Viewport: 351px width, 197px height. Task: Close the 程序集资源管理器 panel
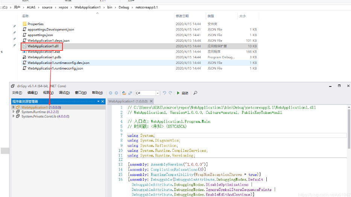point(103,101)
